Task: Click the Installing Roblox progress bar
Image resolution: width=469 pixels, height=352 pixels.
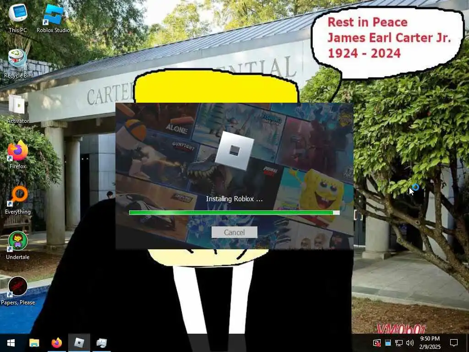Action: 234,213
